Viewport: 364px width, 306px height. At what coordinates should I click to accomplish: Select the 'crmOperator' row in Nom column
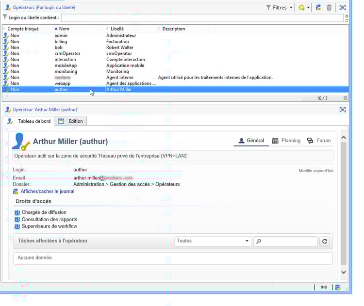coord(67,54)
